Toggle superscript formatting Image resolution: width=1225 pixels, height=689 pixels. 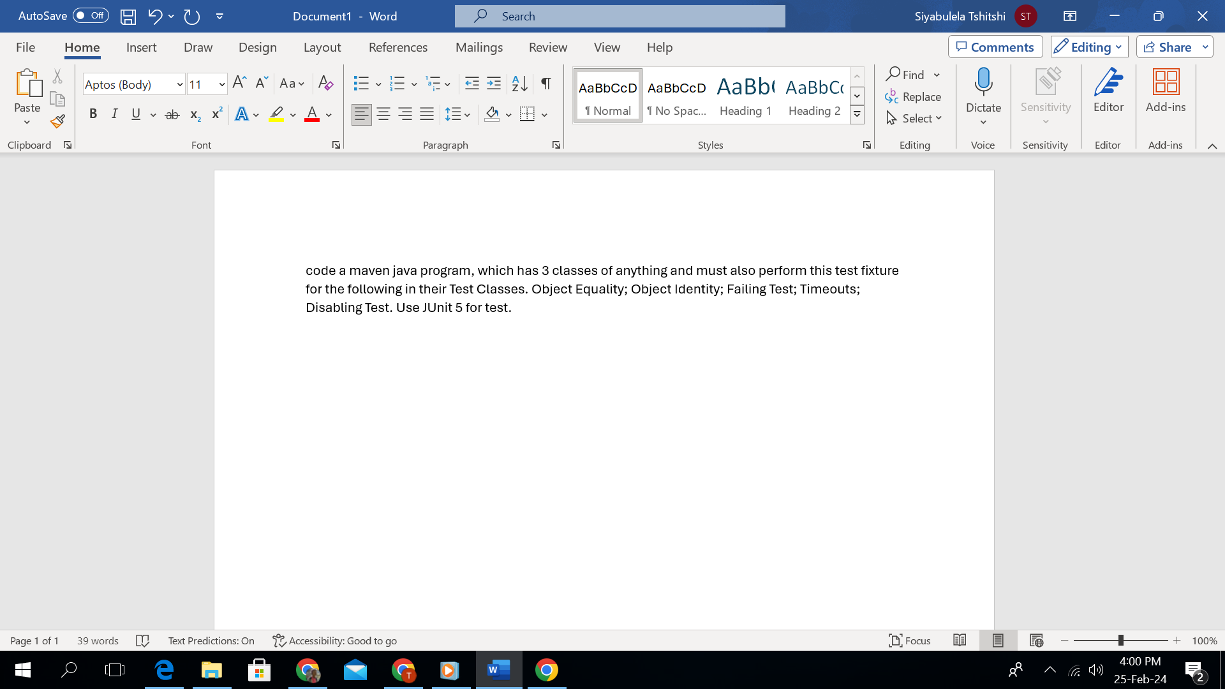pos(217,114)
